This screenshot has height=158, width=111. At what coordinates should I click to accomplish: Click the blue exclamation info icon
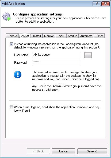(x=18, y=75)
